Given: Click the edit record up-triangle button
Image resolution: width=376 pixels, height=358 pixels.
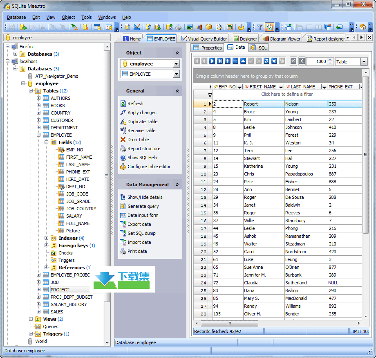Looking at the screenshot, I should point(243,61).
